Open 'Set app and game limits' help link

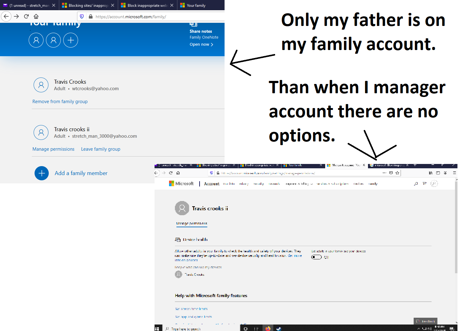click(193, 317)
